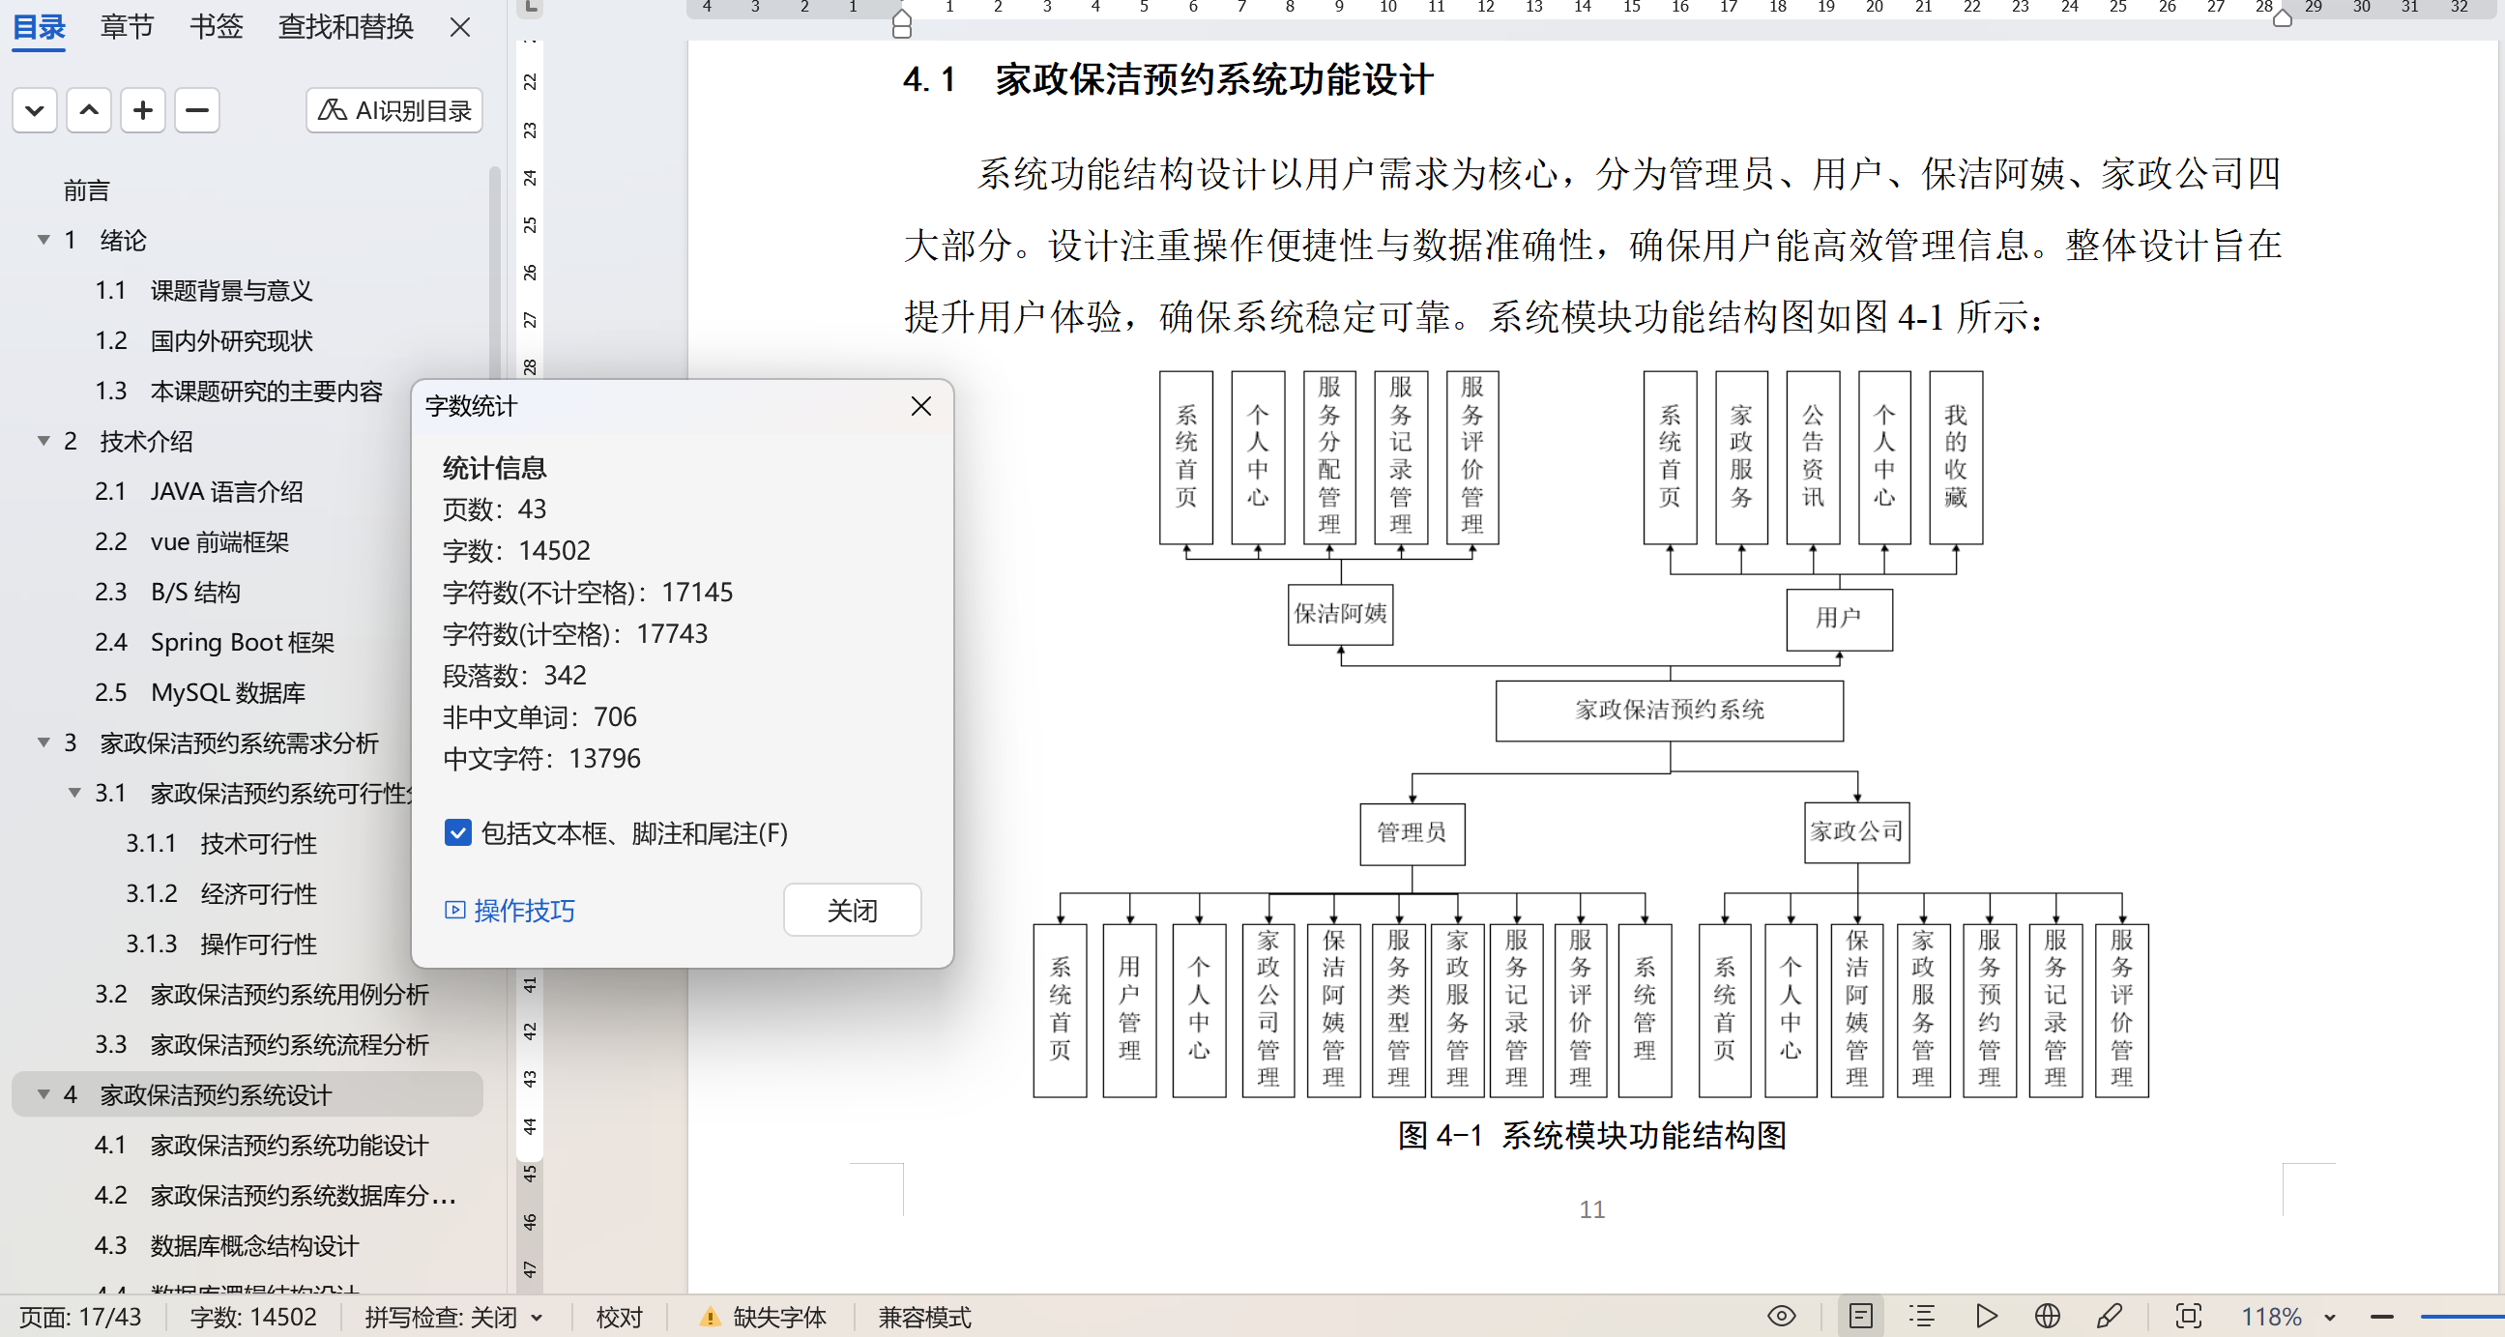Click the demote heading minus button

pyautogui.click(x=196, y=110)
